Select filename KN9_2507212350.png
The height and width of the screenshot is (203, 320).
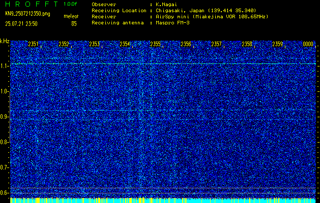pos(27,14)
